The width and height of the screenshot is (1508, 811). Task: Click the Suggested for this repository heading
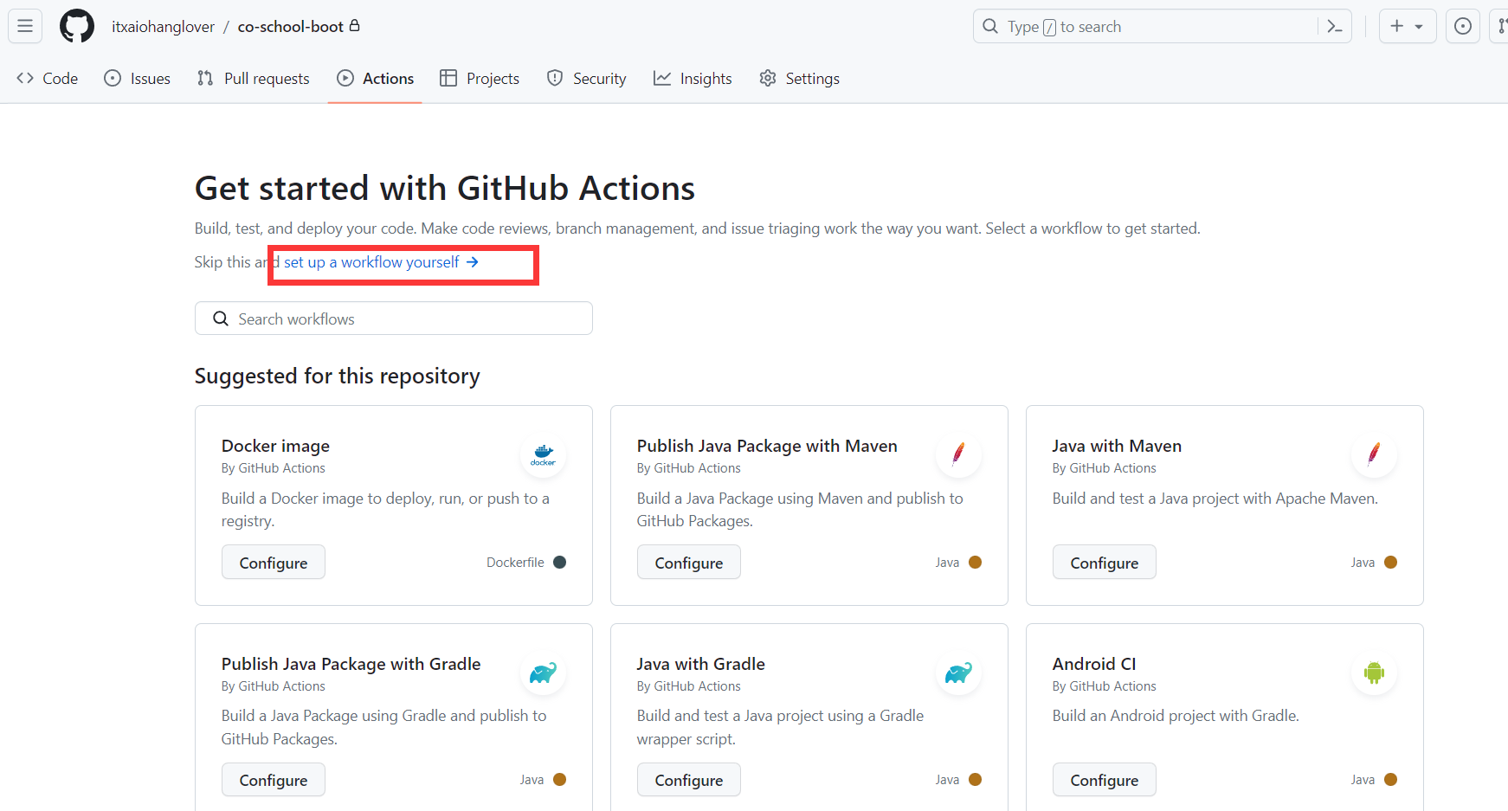click(x=338, y=377)
